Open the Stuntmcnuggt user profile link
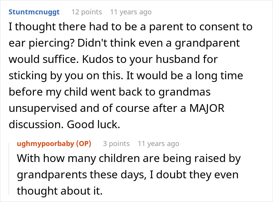This screenshot has height=202, width=273. coord(34,12)
